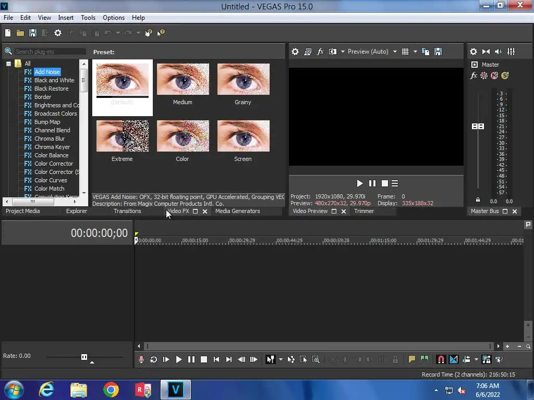The width and height of the screenshot is (534, 400).
Task: Go to end of timeline
Action: [229, 359]
